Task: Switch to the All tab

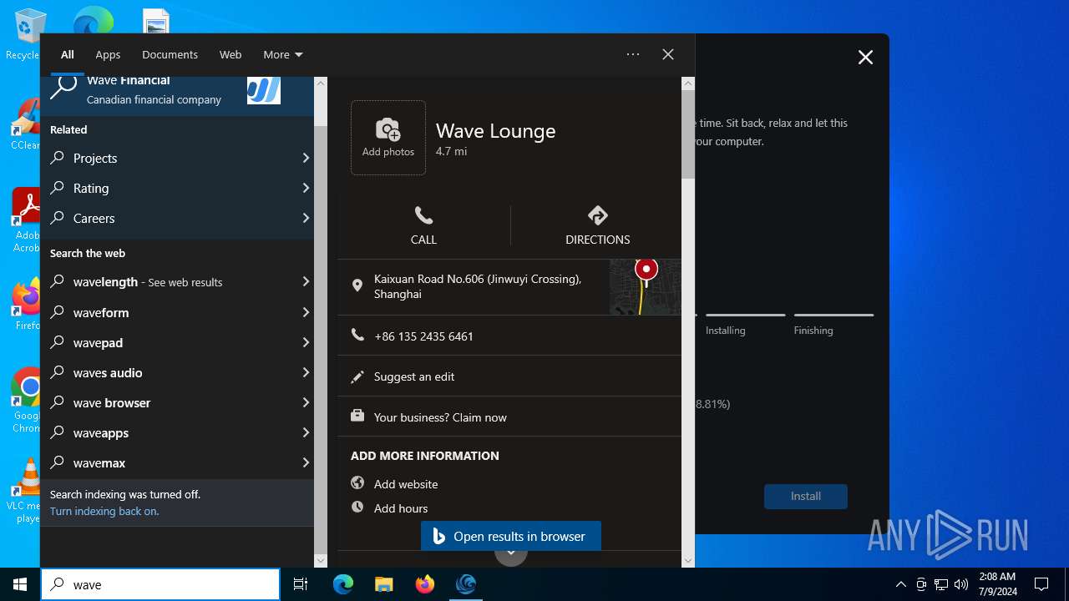Action: (x=68, y=54)
